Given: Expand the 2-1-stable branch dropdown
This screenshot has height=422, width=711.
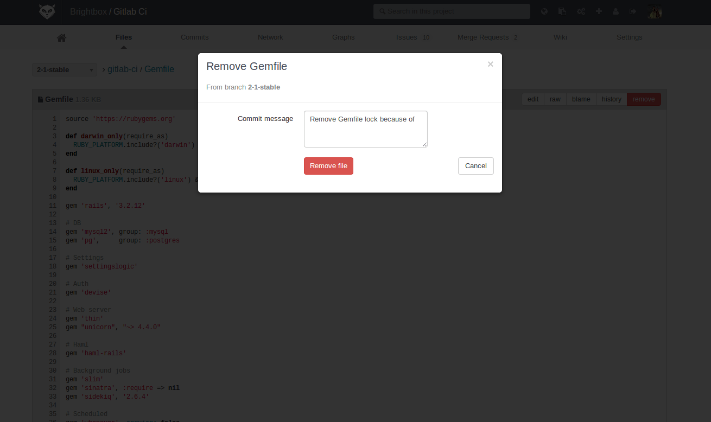Looking at the screenshot, I should (64, 70).
